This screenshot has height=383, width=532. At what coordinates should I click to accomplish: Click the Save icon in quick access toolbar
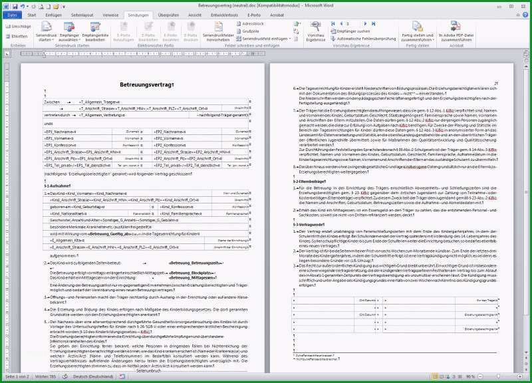tap(15, 6)
